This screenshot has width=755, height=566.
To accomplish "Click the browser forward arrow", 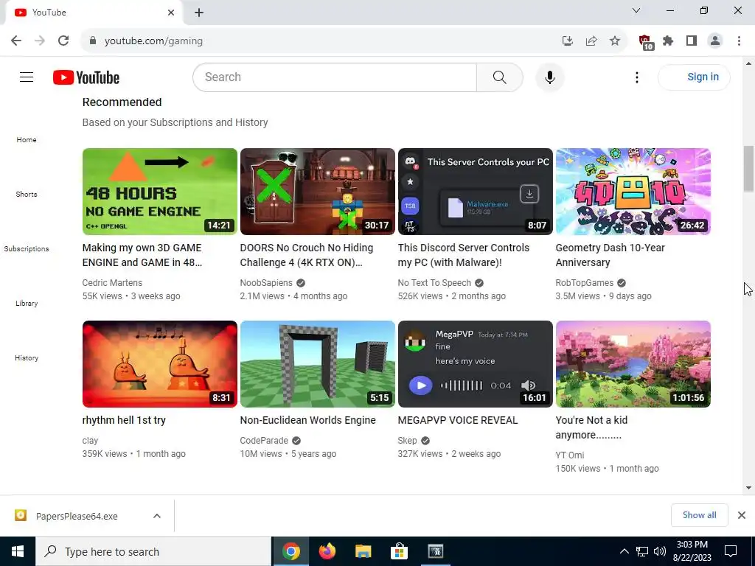I will coord(40,41).
